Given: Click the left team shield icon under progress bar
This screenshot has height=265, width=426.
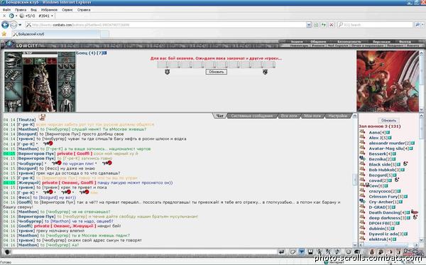Looking at the screenshot, I should pyautogui.click(x=168, y=72).
